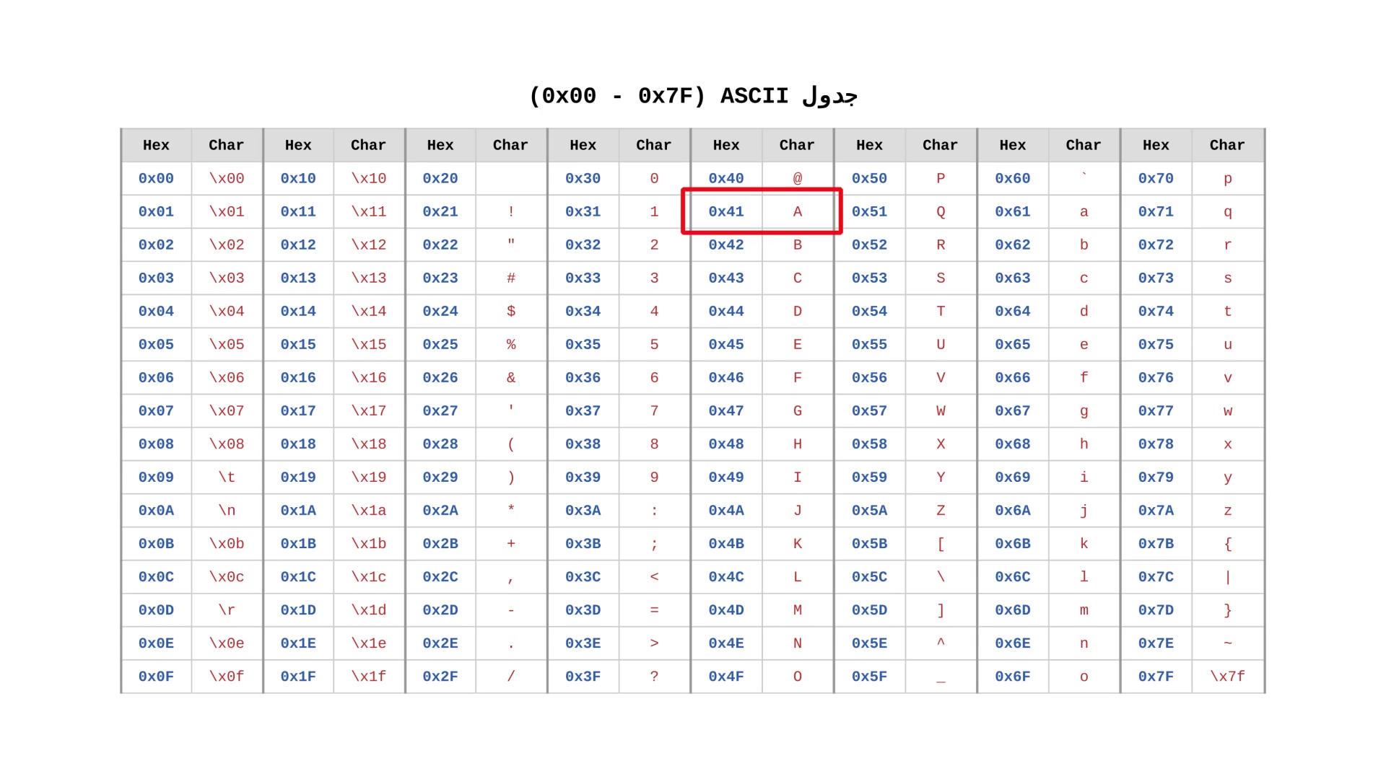Click the ASCII table title text

pyautogui.click(x=693, y=95)
